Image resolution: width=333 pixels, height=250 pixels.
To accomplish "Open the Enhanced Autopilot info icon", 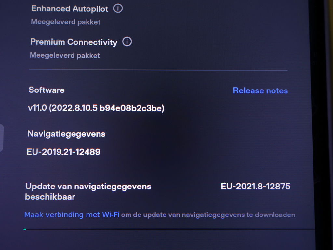I will click(x=118, y=8).
